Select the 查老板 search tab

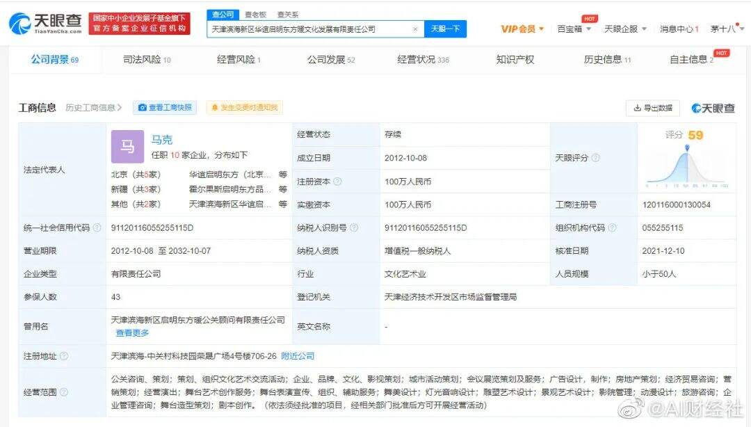pos(255,15)
